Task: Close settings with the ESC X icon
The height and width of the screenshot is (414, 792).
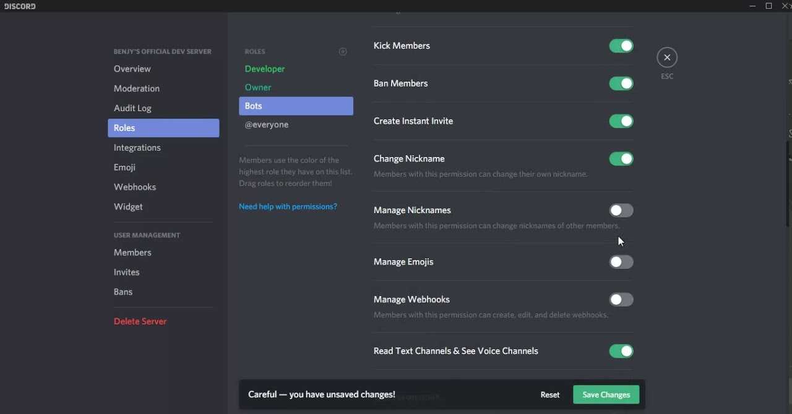Action: pyautogui.click(x=667, y=57)
